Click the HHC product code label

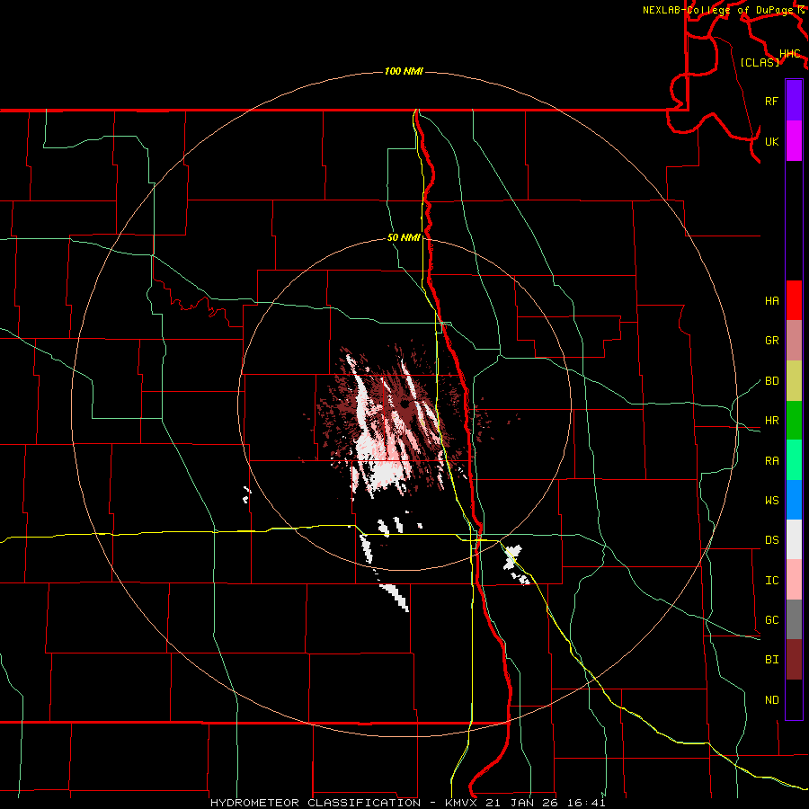point(789,54)
